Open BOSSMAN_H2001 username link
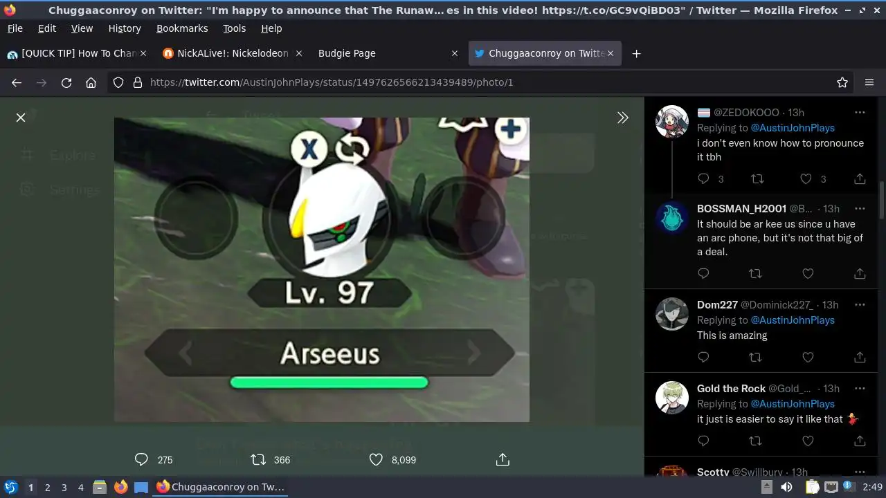The image size is (886, 498). (741, 208)
